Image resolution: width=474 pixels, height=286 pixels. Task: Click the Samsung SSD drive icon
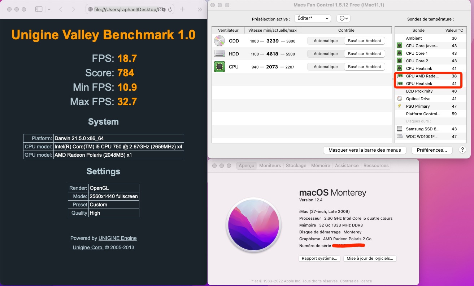pyautogui.click(x=399, y=129)
